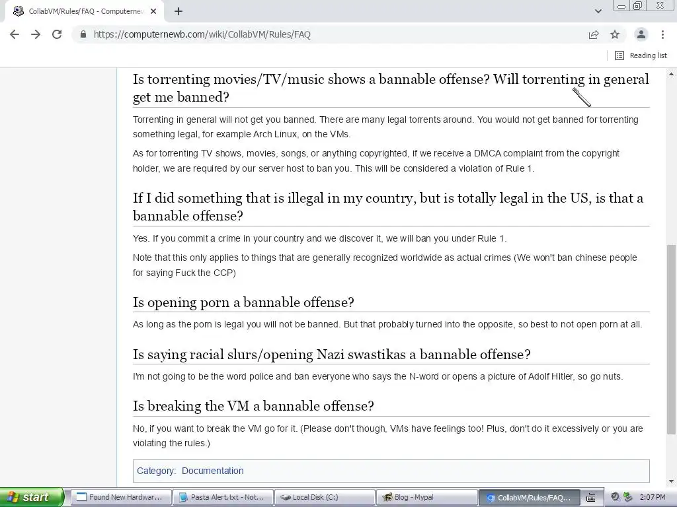
Task: Click text 'I'm not going to be the word police'
Action: click(x=378, y=376)
